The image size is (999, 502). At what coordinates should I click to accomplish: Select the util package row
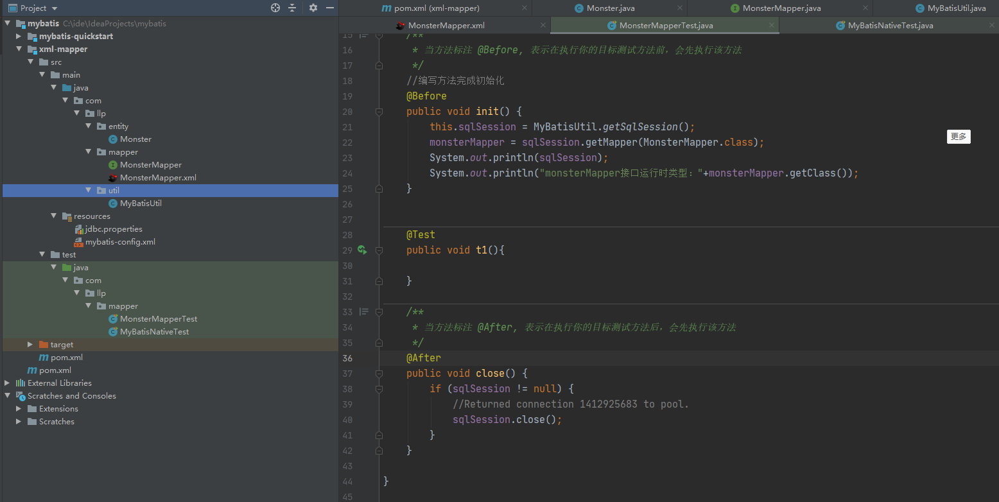tap(170, 190)
